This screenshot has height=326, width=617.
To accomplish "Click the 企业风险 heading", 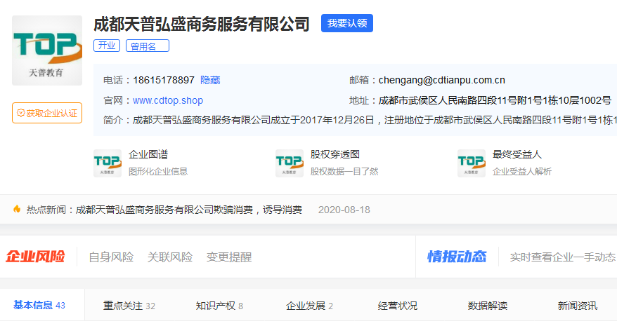I will pyautogui.click(x=35, y=257).
